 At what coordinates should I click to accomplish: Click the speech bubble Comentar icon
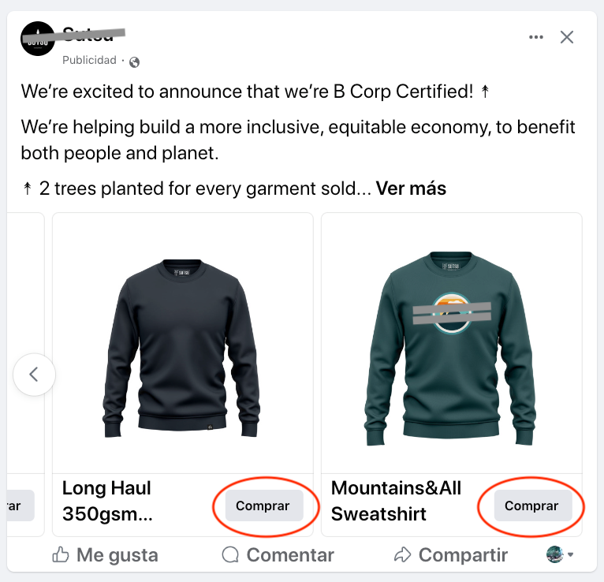(230, 555)
